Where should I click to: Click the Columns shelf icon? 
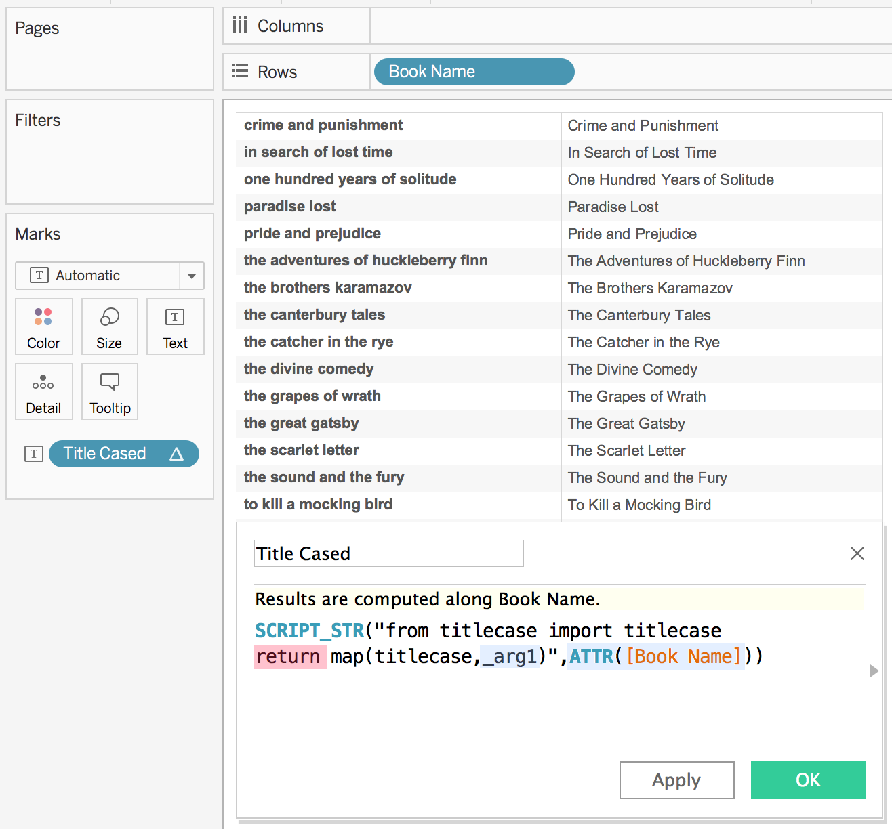click(x=241, y=25)
